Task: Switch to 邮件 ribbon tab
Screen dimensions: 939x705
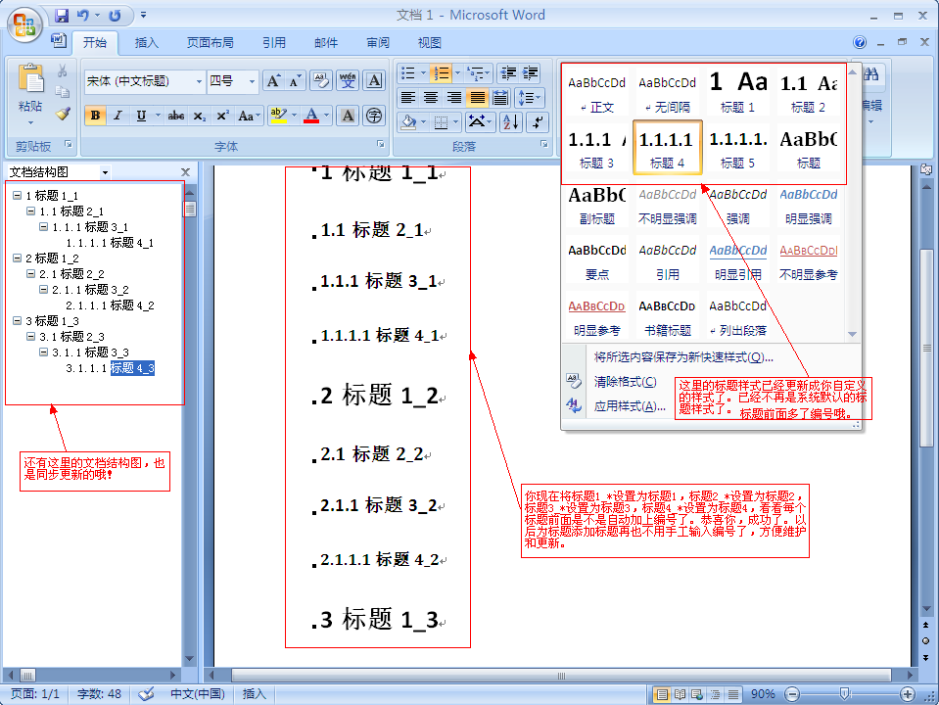Action: [x=326, y=42]
